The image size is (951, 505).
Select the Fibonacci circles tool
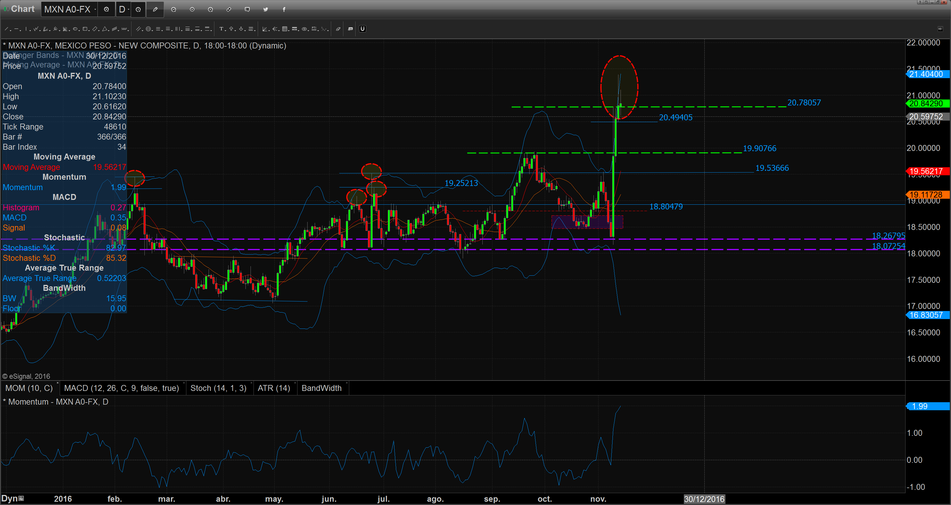pyautogui.click(x=148, y=29)
